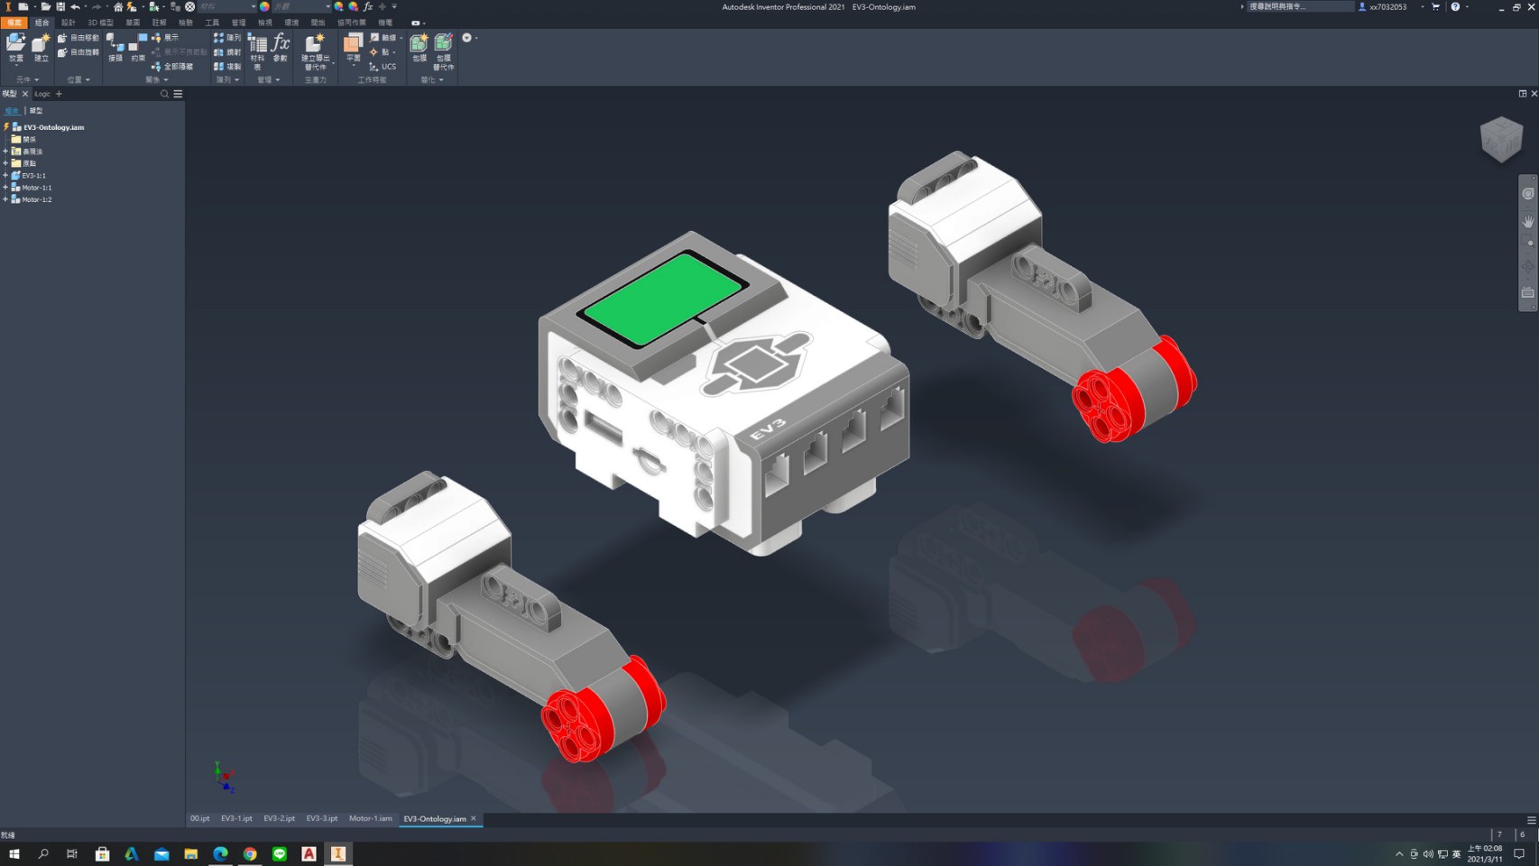
Task: Expand the EV3-1:1 tree node
Action: [x=5, y=175]
